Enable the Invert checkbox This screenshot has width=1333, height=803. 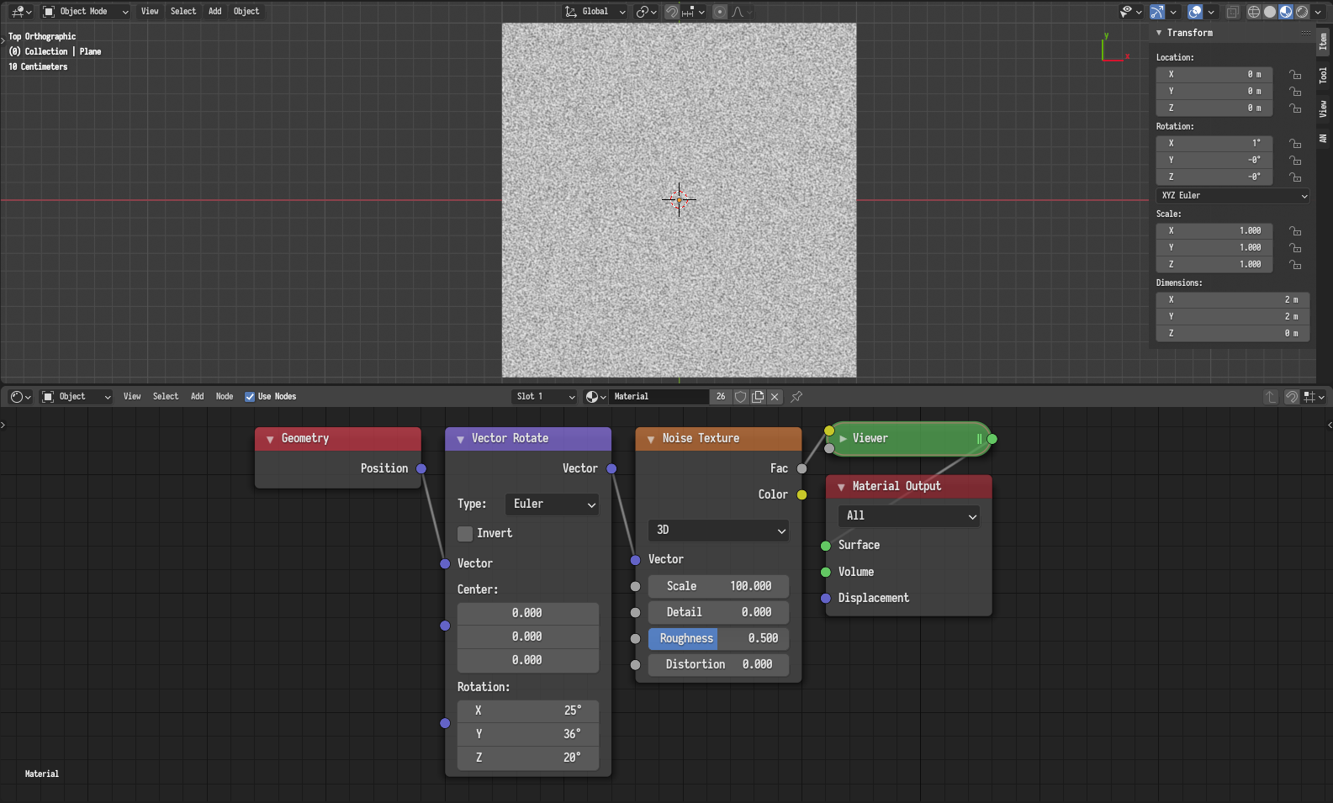465,534
